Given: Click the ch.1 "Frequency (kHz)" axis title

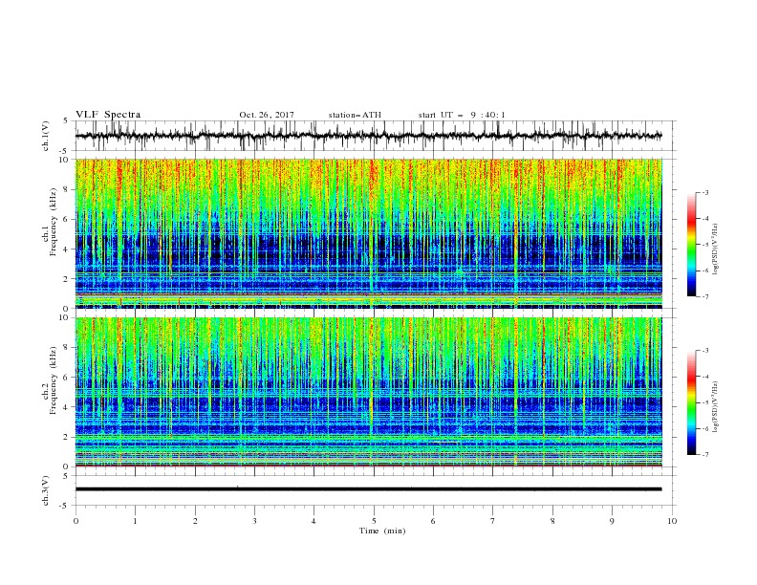Looking at the screenshot, I should click(53, 223).
